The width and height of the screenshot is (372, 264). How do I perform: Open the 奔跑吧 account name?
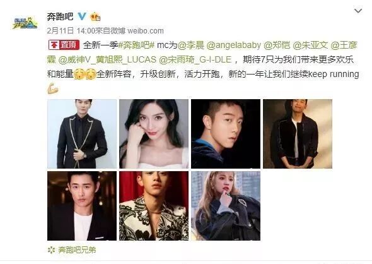tap(60, 16)
